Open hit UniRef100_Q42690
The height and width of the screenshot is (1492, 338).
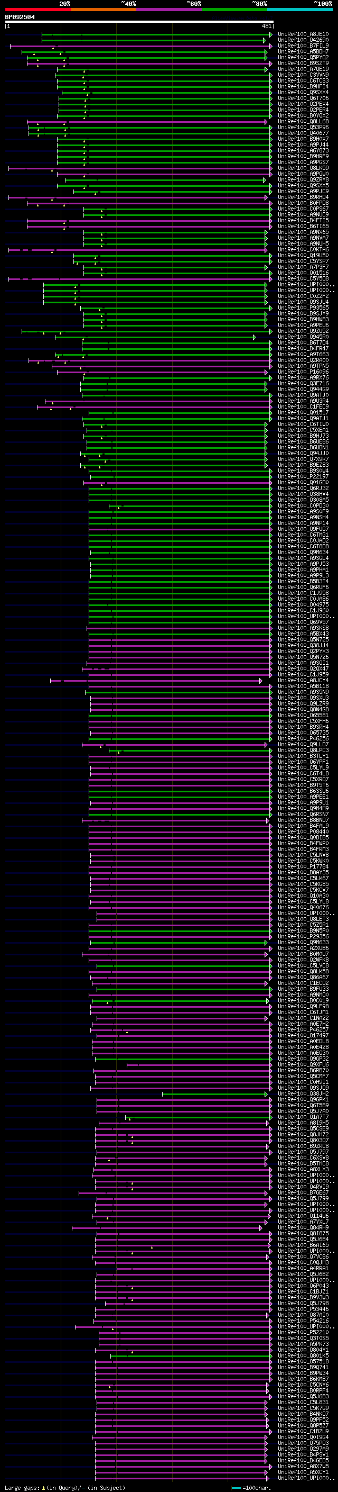[303, 40]
